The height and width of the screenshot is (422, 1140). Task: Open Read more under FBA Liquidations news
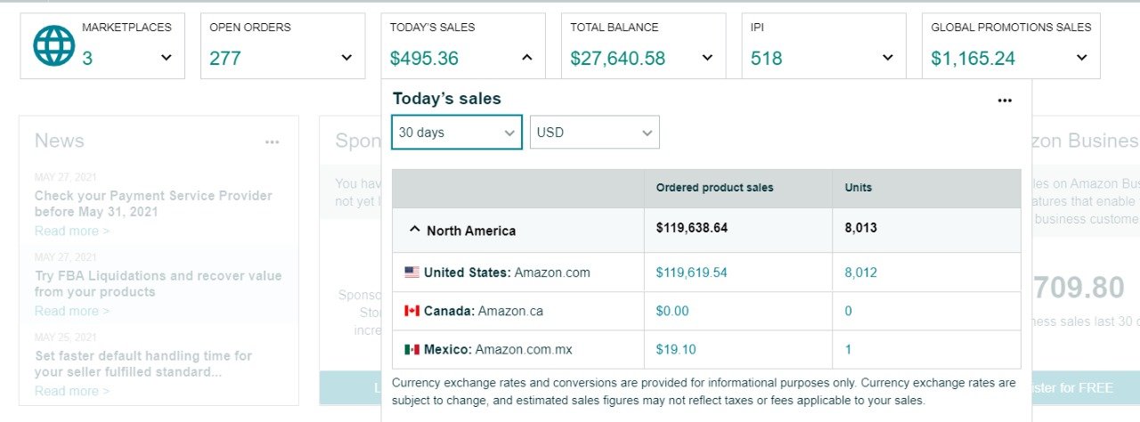(x=72, y=311)
